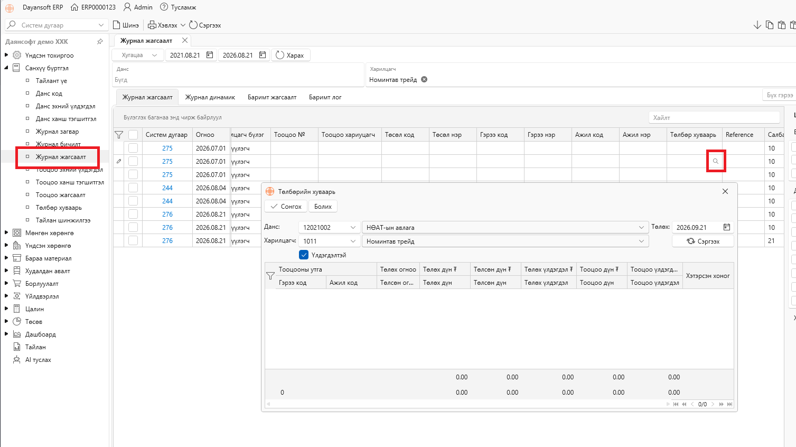Screen dimensions: 796x447
Task: Open the AI туслах sidebar item
Action: coord(38,360)
